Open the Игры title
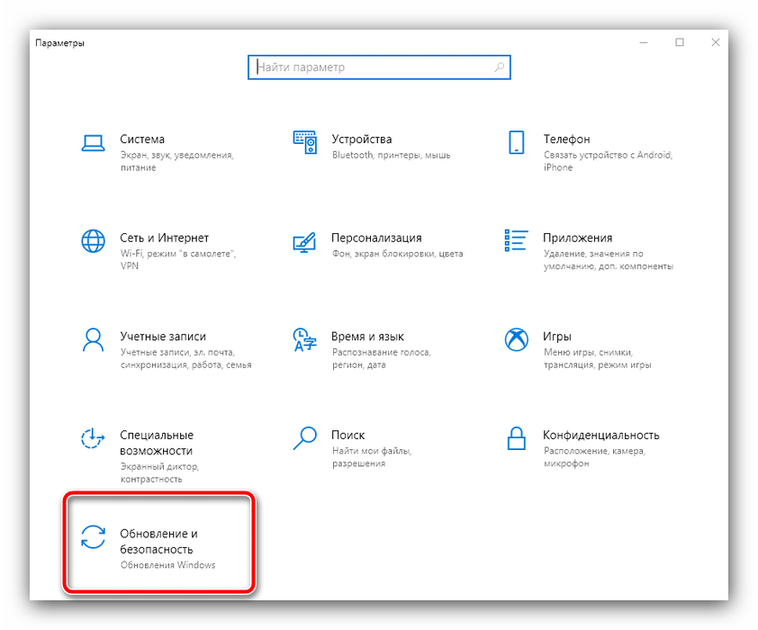758x630 pixels. coord(557,337)
